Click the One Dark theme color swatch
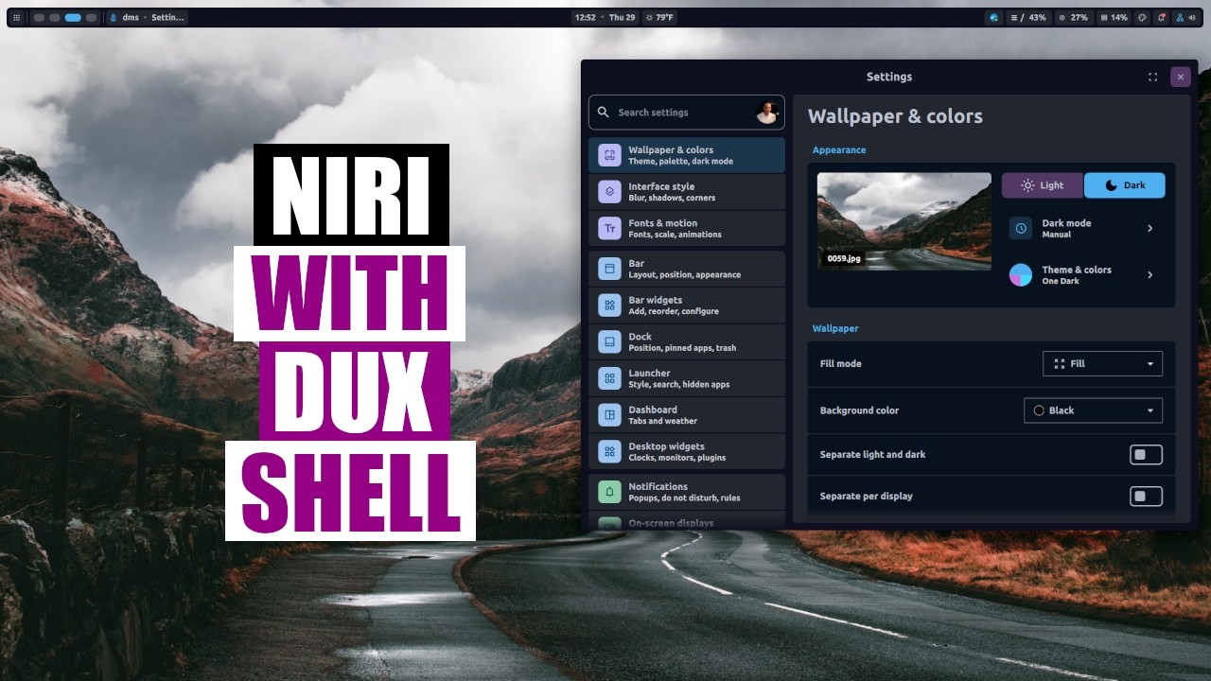Image resolution: width=1211 pixels, height=681 pixels. 1021,275
